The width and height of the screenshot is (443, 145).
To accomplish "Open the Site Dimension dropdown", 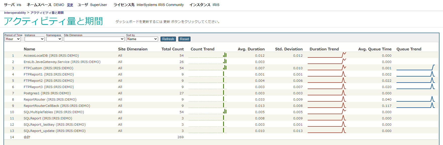I will coord(94,39).
